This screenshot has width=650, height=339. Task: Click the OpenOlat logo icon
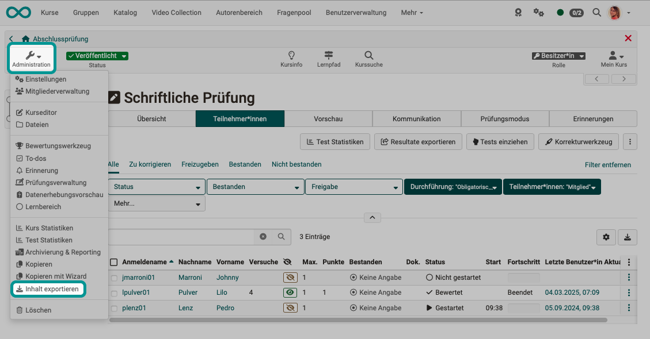[18, 11]
